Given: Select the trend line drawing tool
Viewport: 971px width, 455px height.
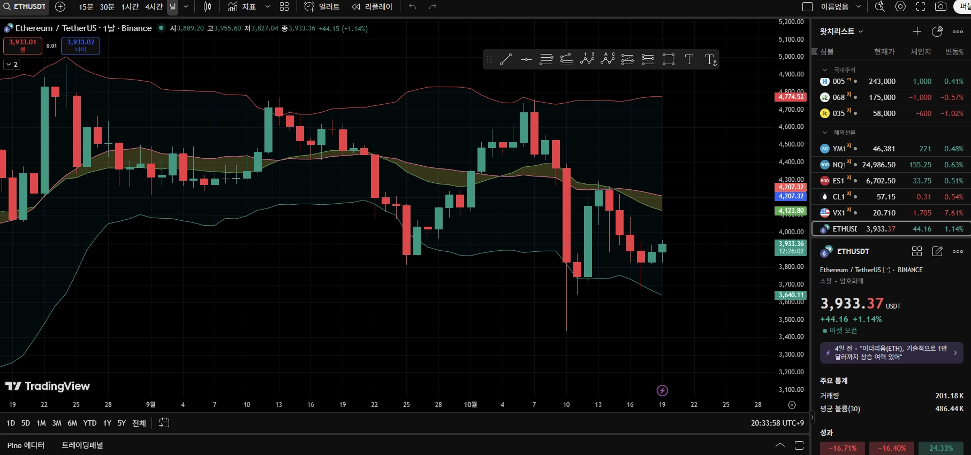Looking at the screenshot, I should [506, 59].
